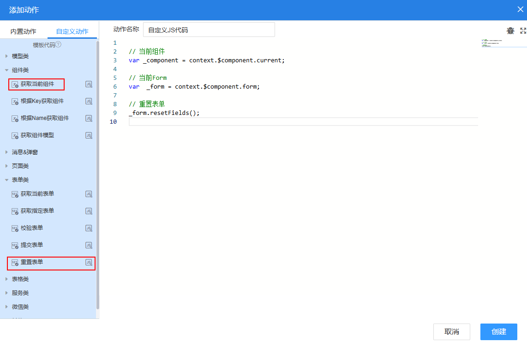Select the 重置表单 template
The height and width of the screenshot is (342, 527).
[32, 262]
